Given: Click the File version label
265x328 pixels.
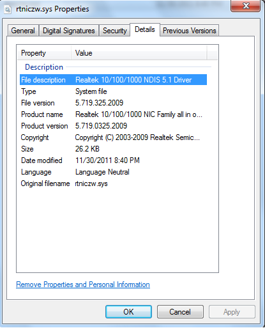Looking at the screenshot, I should (38, 103).
